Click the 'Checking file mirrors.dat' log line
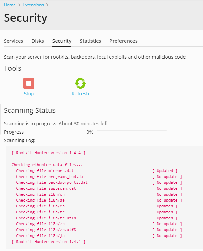 click(45, 171)
